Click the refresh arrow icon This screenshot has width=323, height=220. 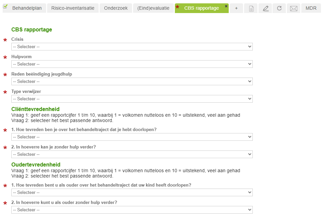(279, 8)
